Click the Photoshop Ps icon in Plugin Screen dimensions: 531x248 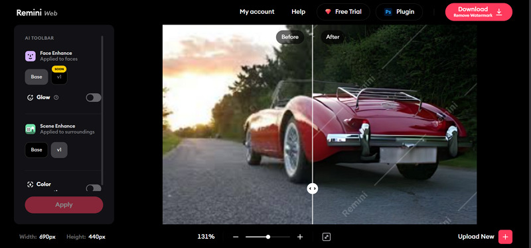pos(388,12)
